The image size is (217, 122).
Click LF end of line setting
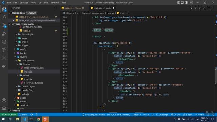(x=153, y=115)
